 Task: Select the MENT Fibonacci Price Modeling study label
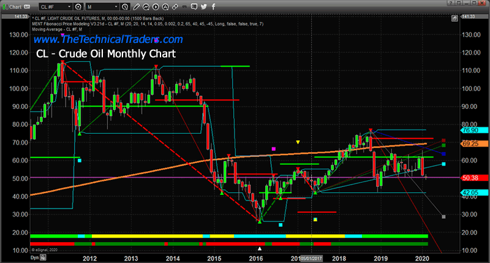tap(148, 24)
